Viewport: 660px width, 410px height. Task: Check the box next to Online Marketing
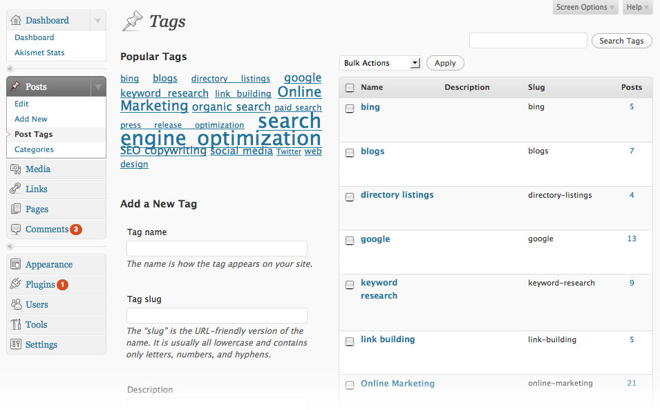(350, 384)
